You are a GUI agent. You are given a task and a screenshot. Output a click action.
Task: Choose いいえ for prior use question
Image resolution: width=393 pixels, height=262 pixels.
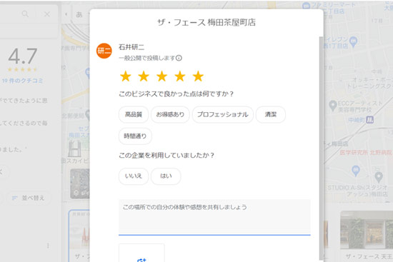(134, 176)
